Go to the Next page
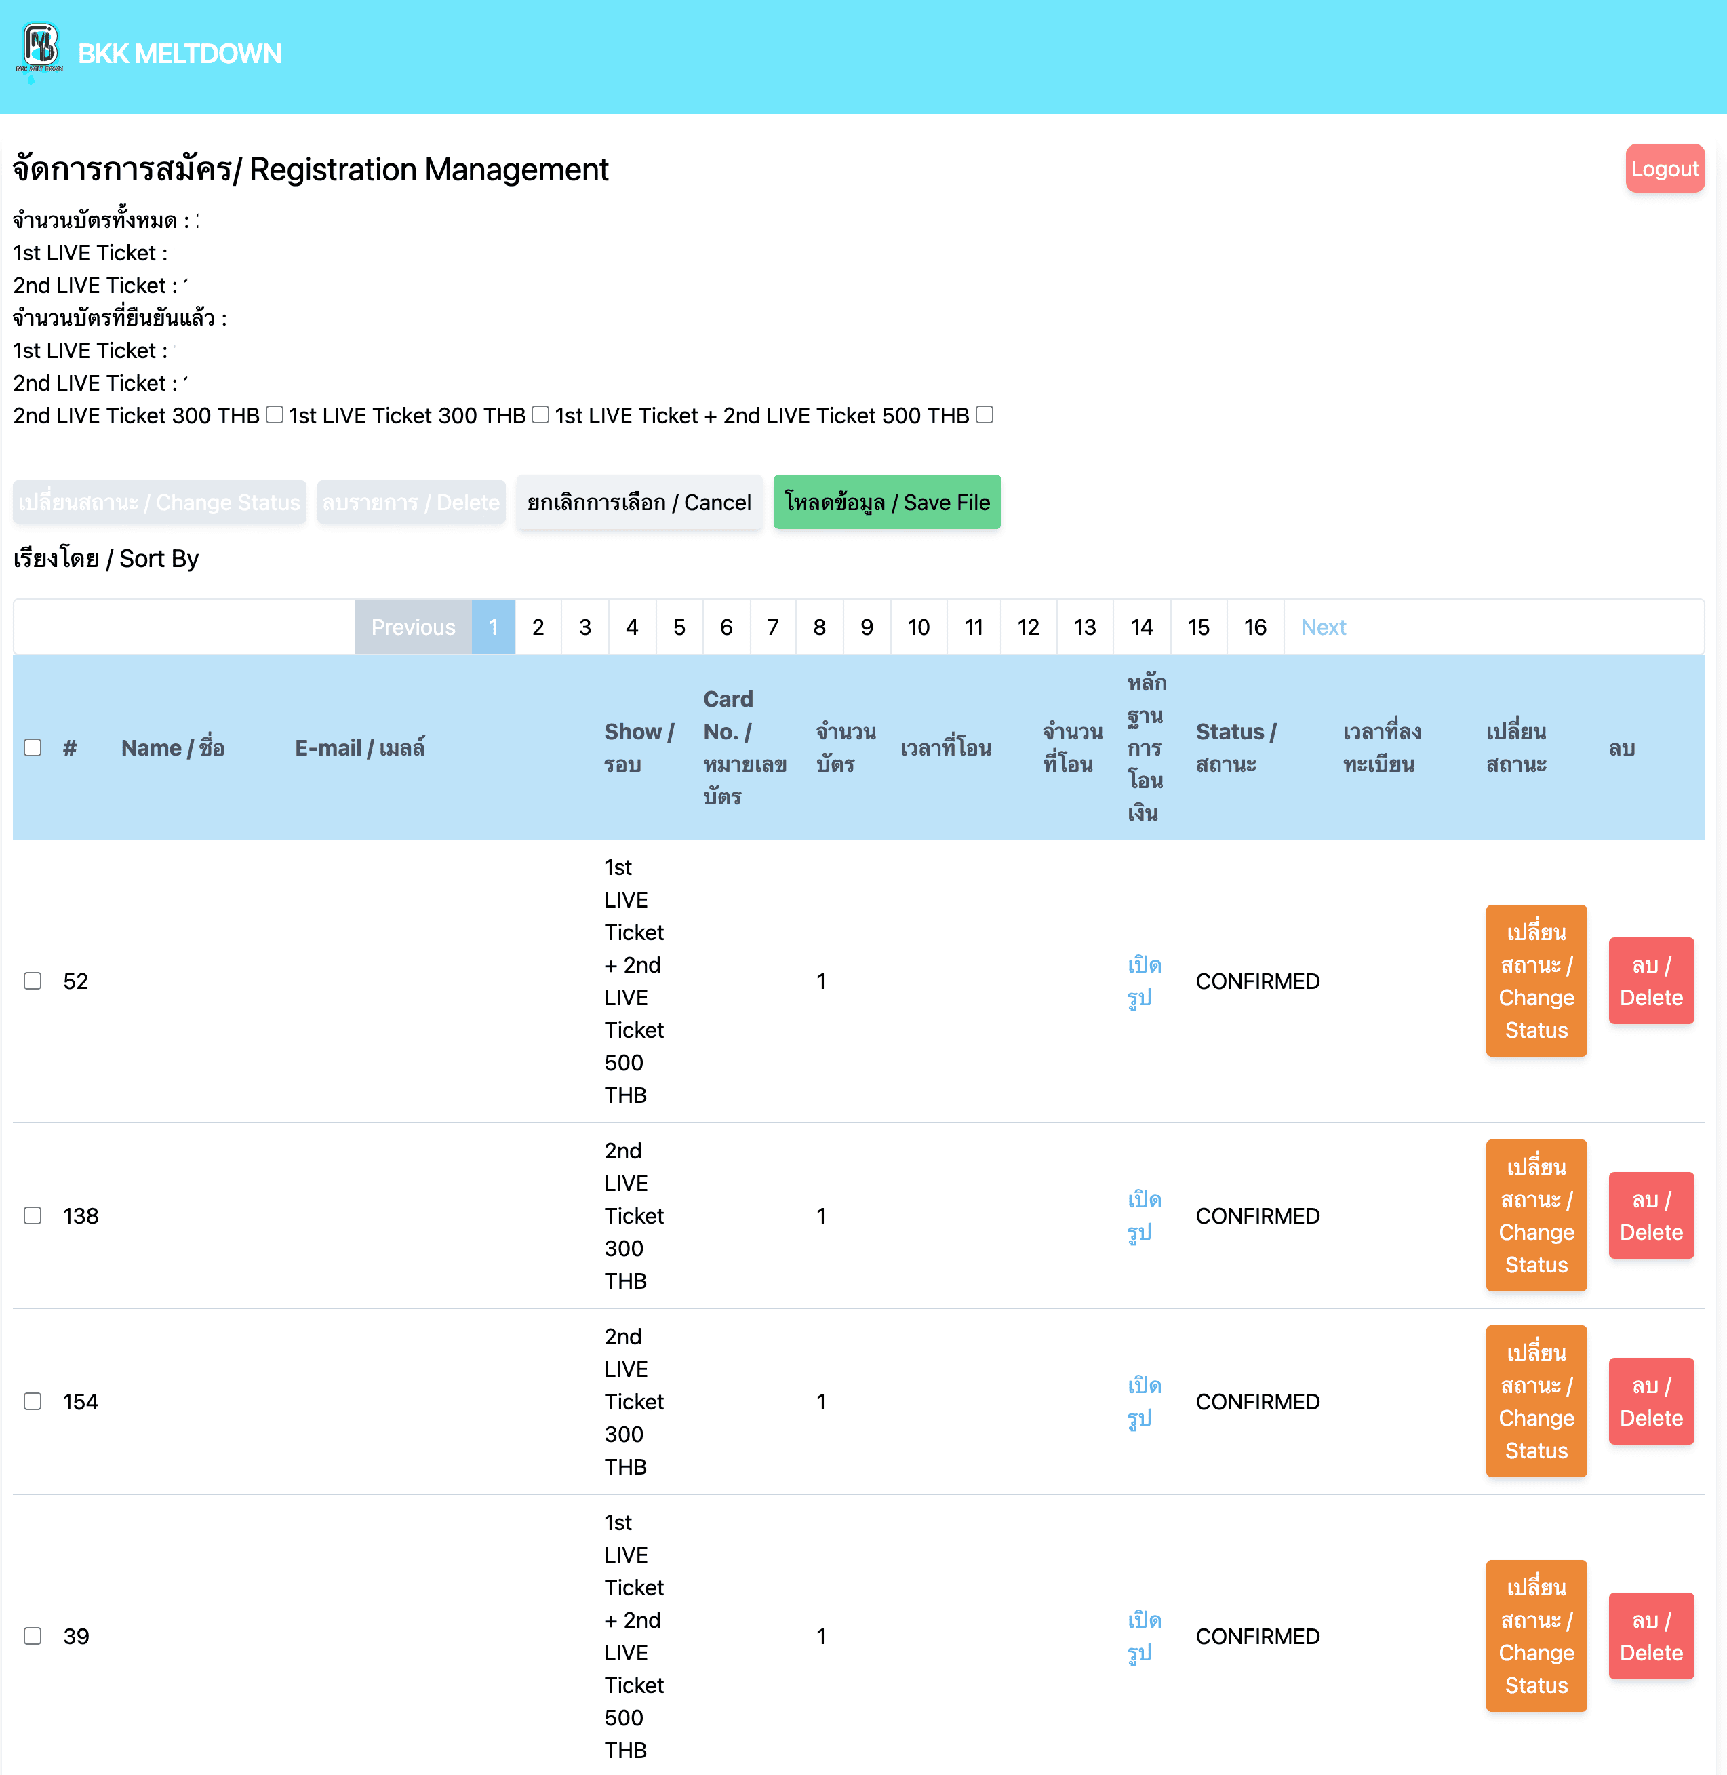The image size is (1727, 1775). pyautogui.click(x=1324, y=627)
